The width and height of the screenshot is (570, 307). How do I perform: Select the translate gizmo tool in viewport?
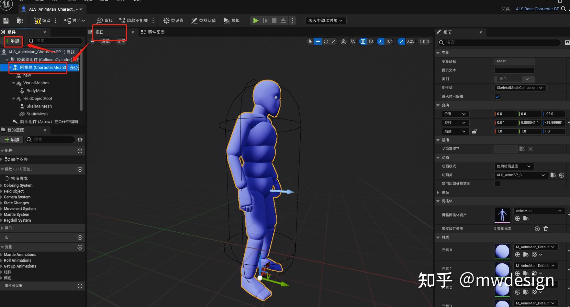coord(318,41)
